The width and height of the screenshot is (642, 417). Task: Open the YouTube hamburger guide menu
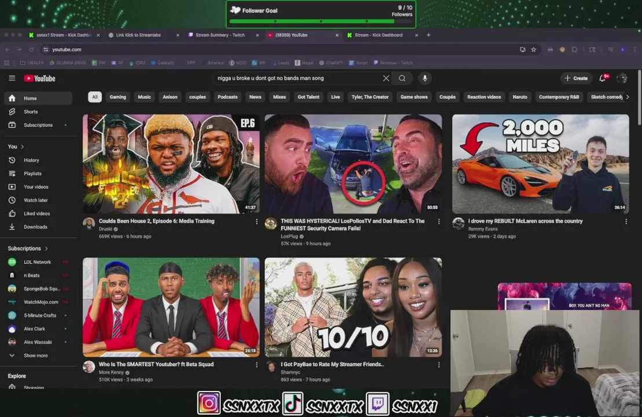[x=12, y=78]
